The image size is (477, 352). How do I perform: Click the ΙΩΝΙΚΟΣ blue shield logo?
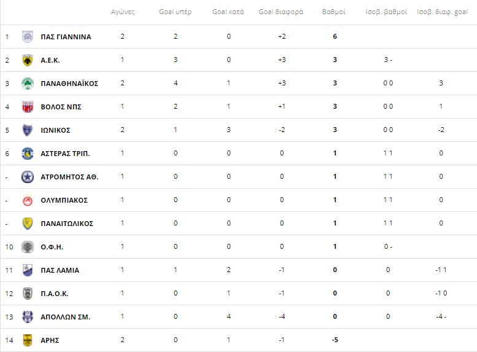point(28,130)
